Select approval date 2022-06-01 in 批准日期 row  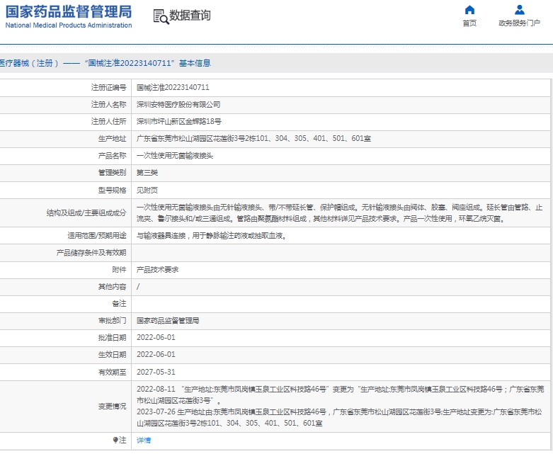tap(156, 338)
